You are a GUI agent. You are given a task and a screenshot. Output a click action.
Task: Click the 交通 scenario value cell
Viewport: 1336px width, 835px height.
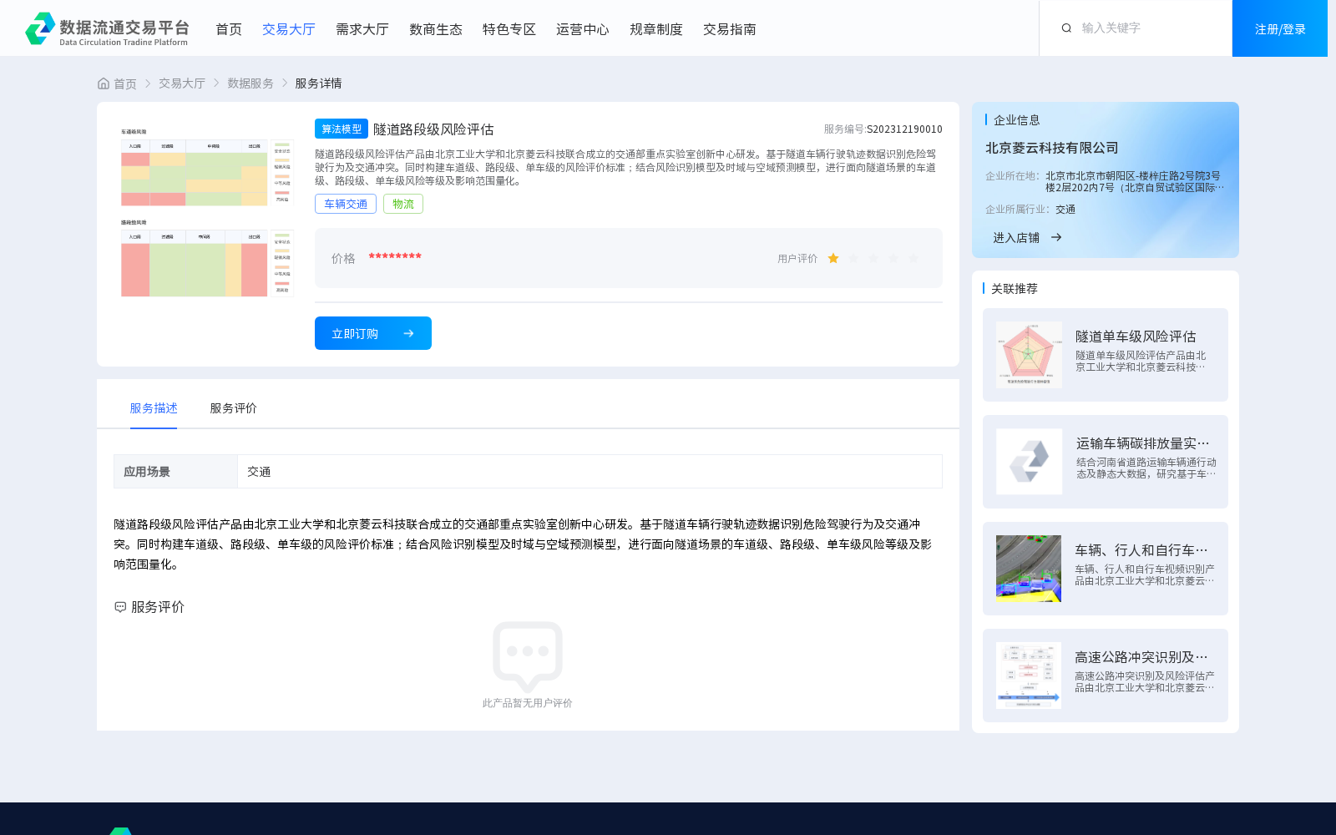(590, 472)
